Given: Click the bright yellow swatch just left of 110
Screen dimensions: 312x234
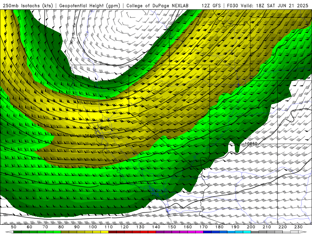Looking at the screenshot, I should [105, 232].
